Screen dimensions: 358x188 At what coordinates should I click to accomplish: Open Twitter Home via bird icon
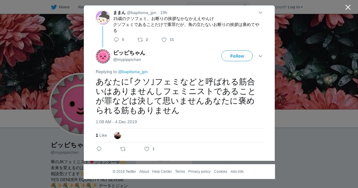click(x=54, y=7)
